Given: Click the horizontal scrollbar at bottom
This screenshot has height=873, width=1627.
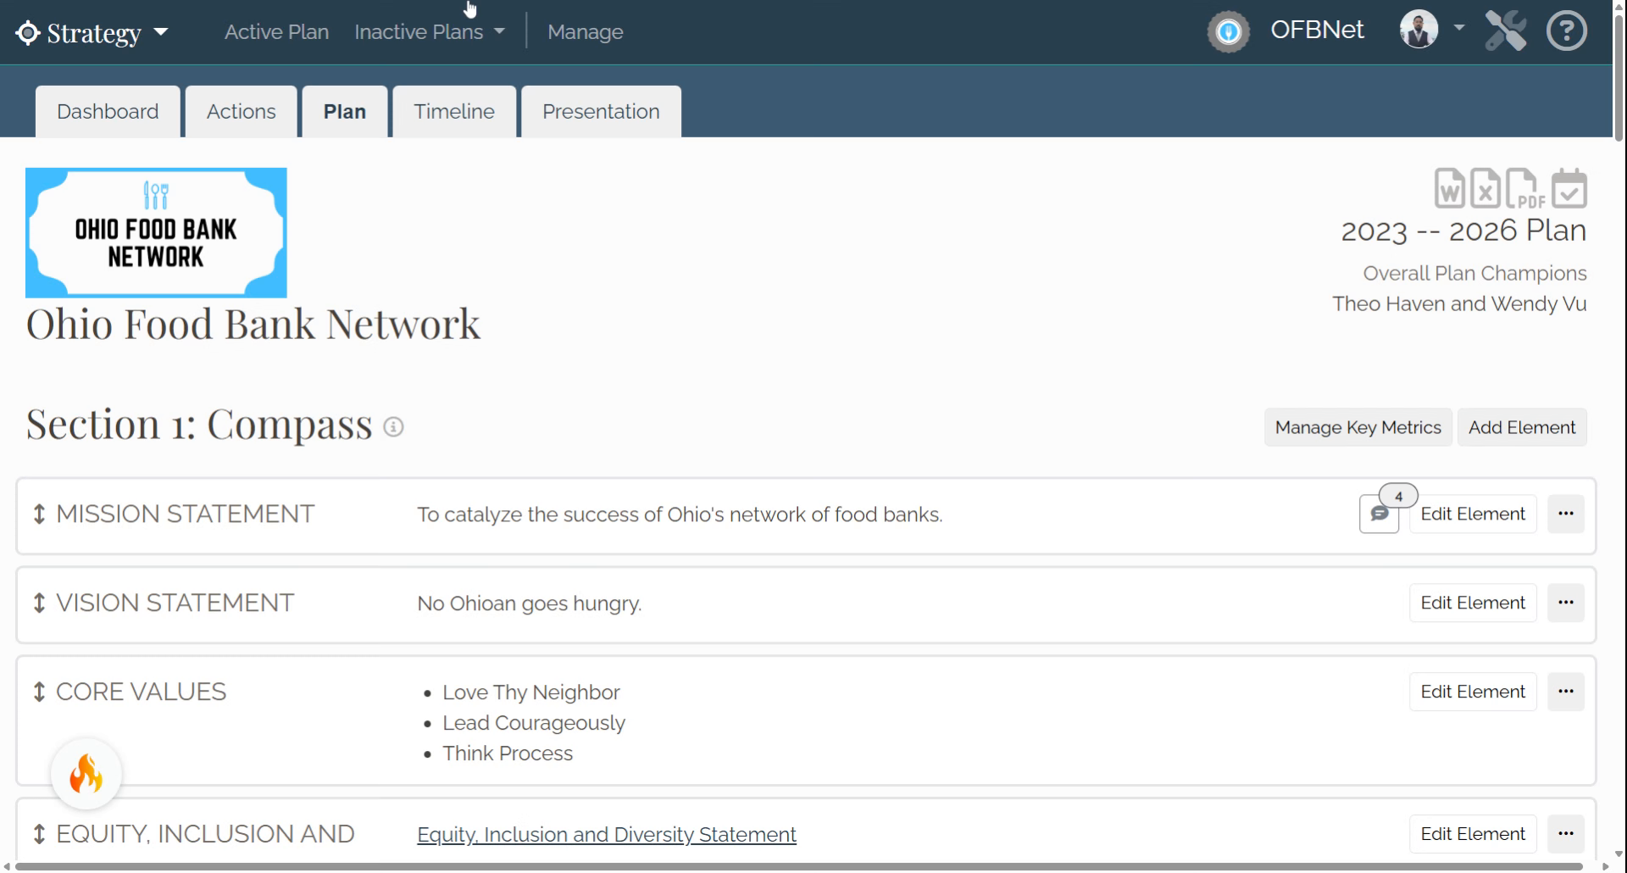Looking at the screenshot, I should pos(799,867).
